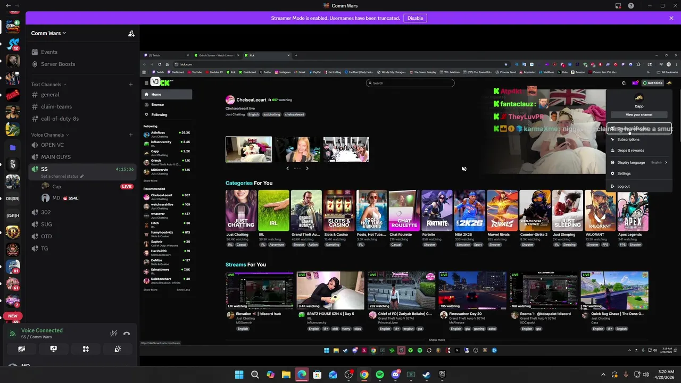Unmute the shared stream with speaker icon
Screen dimensions: 681x383
(x=464, y=169)
